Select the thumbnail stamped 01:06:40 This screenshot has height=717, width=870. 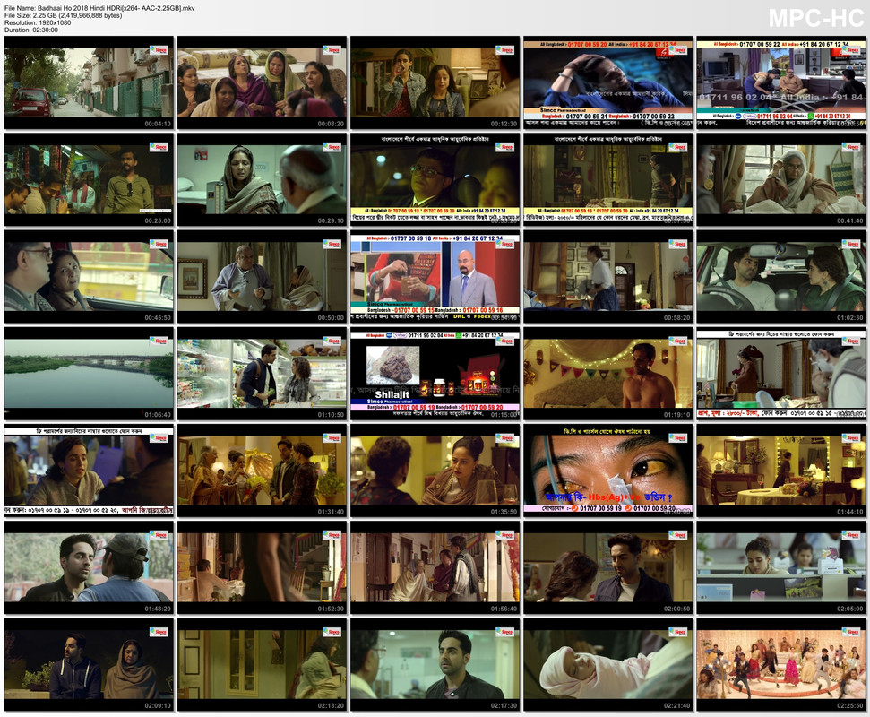[x=89, y=374]
